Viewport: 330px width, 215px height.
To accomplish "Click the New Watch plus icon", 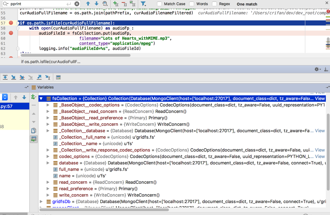I will click(34, 97).
